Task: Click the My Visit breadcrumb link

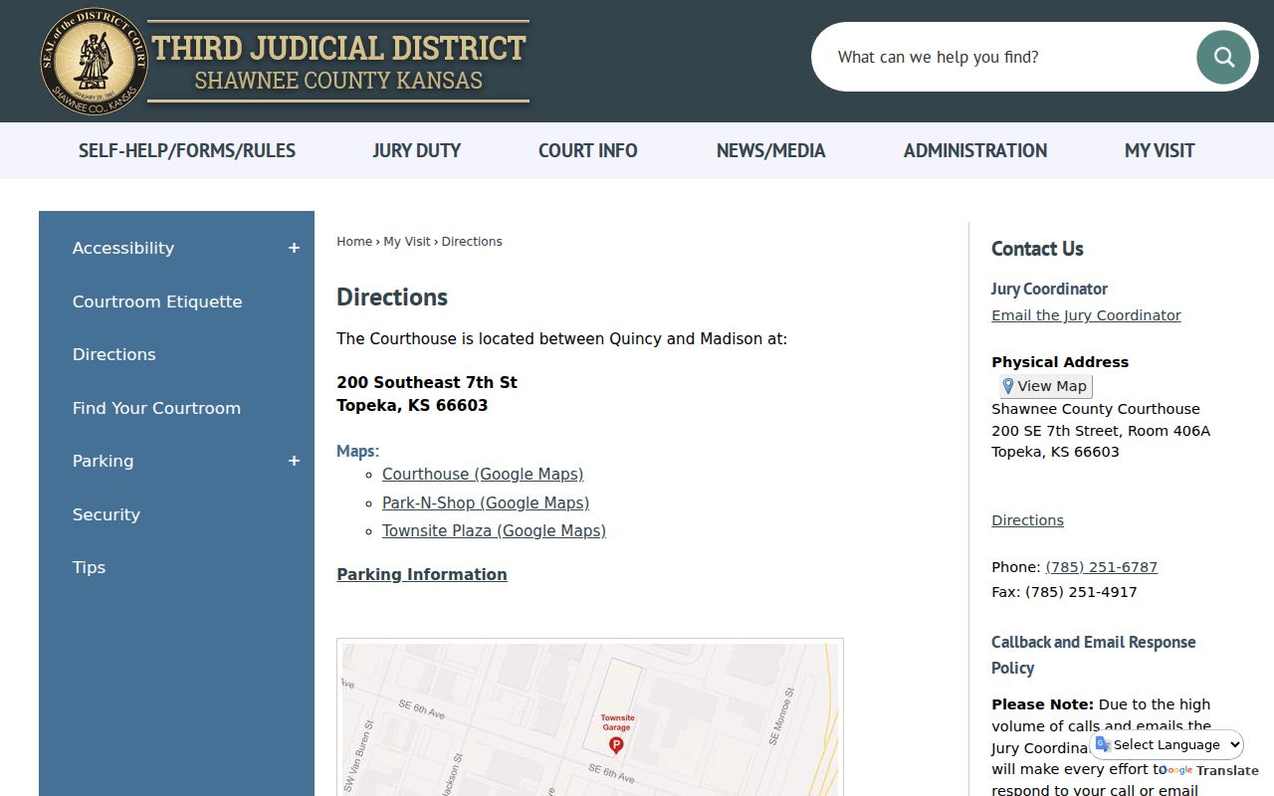Action: tap(407, 241)
